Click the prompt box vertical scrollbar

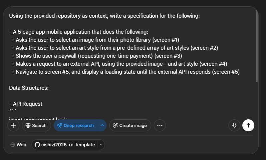tap(256, 47)
